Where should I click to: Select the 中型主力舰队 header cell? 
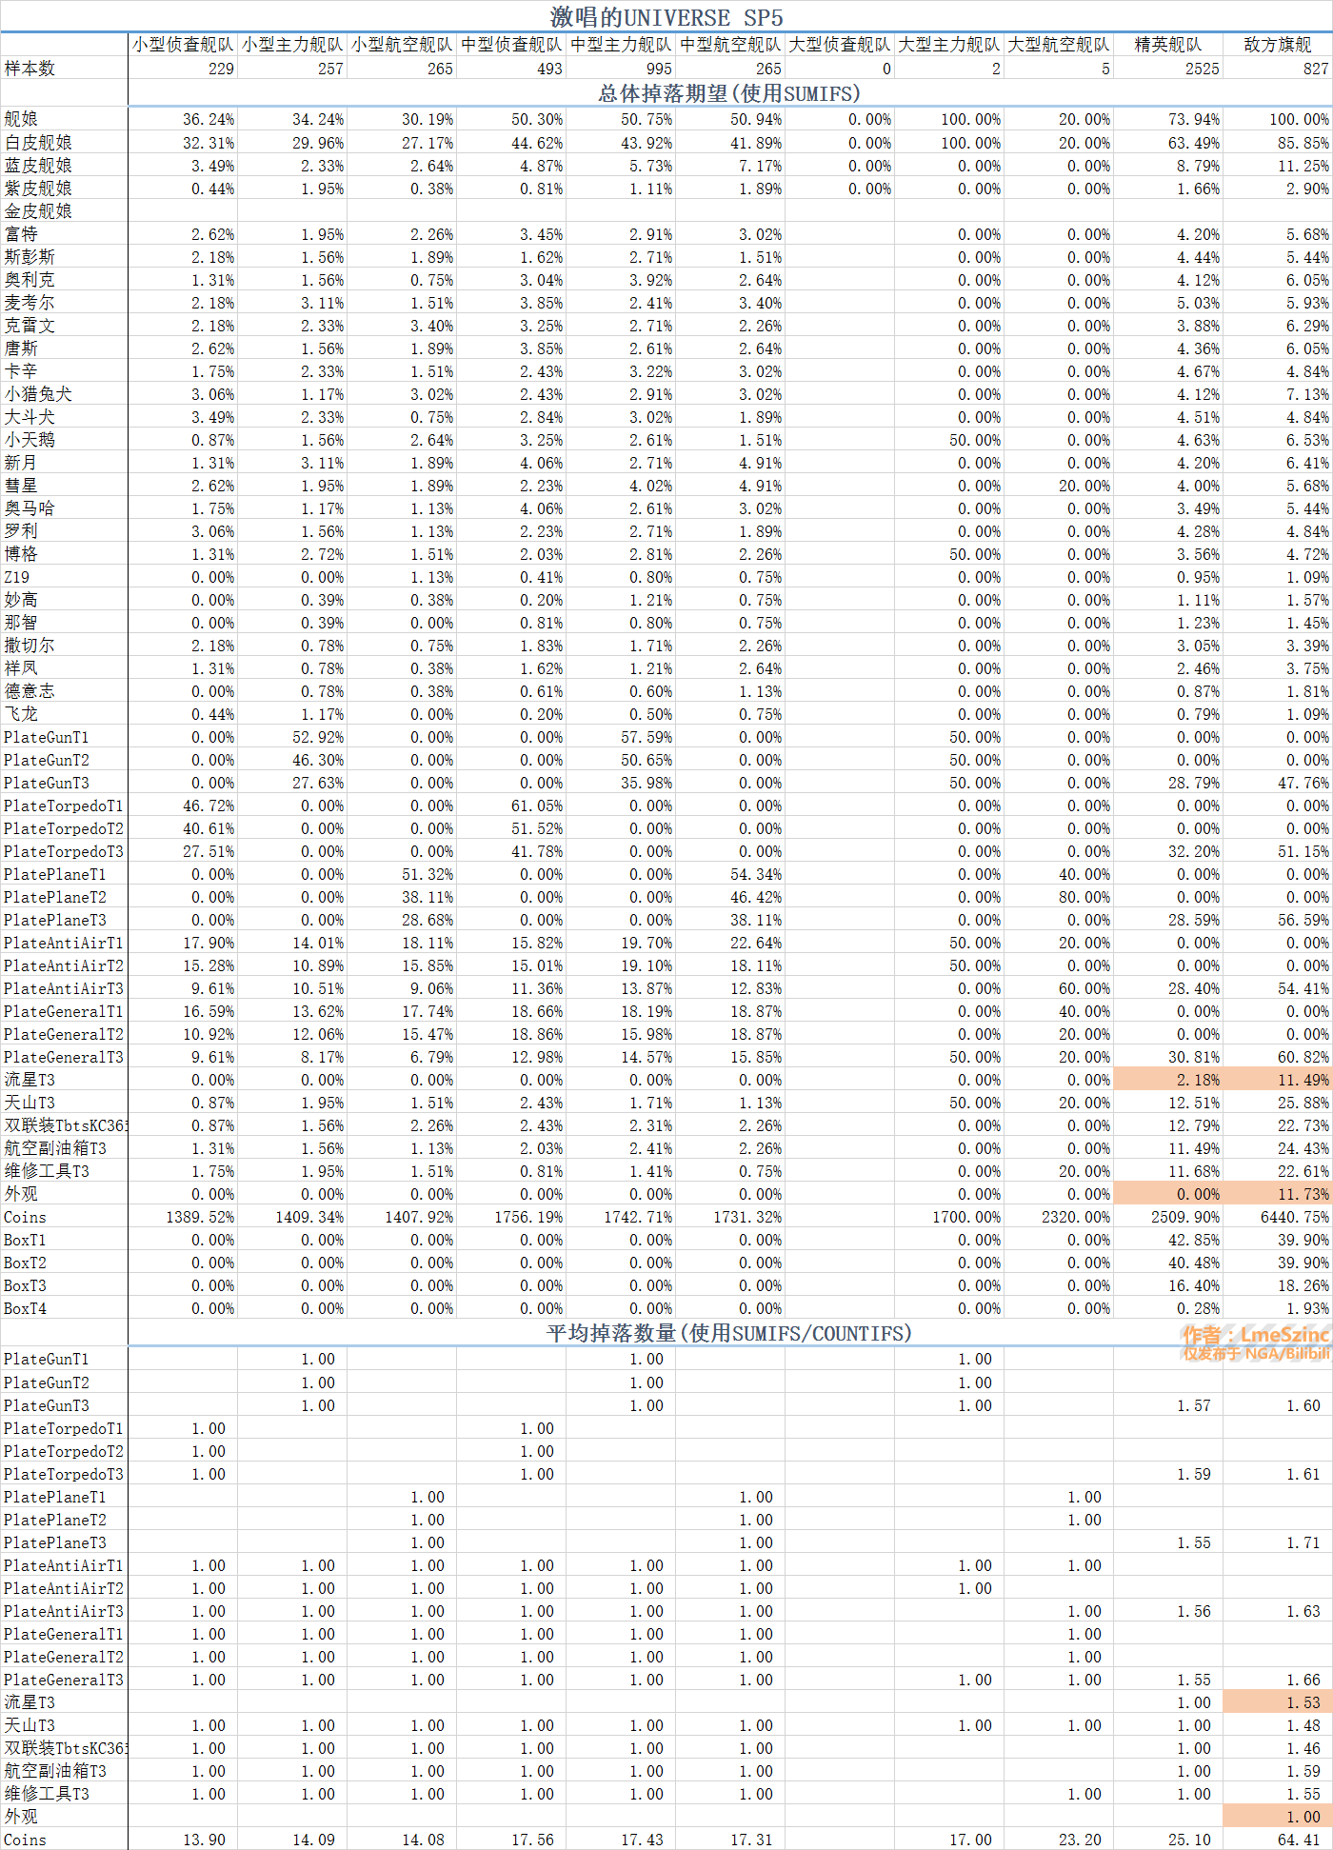(x=621, y=45)
